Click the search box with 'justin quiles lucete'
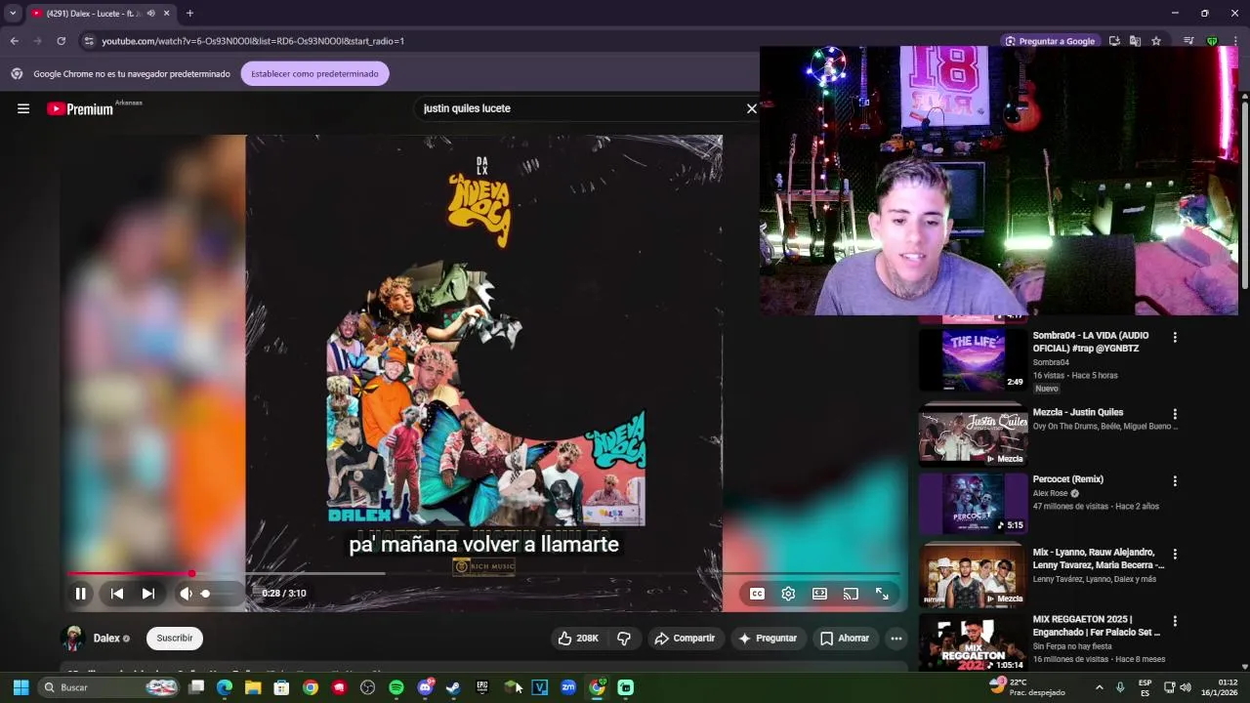Screen dimensions: 1250x703 click(581, 108)
